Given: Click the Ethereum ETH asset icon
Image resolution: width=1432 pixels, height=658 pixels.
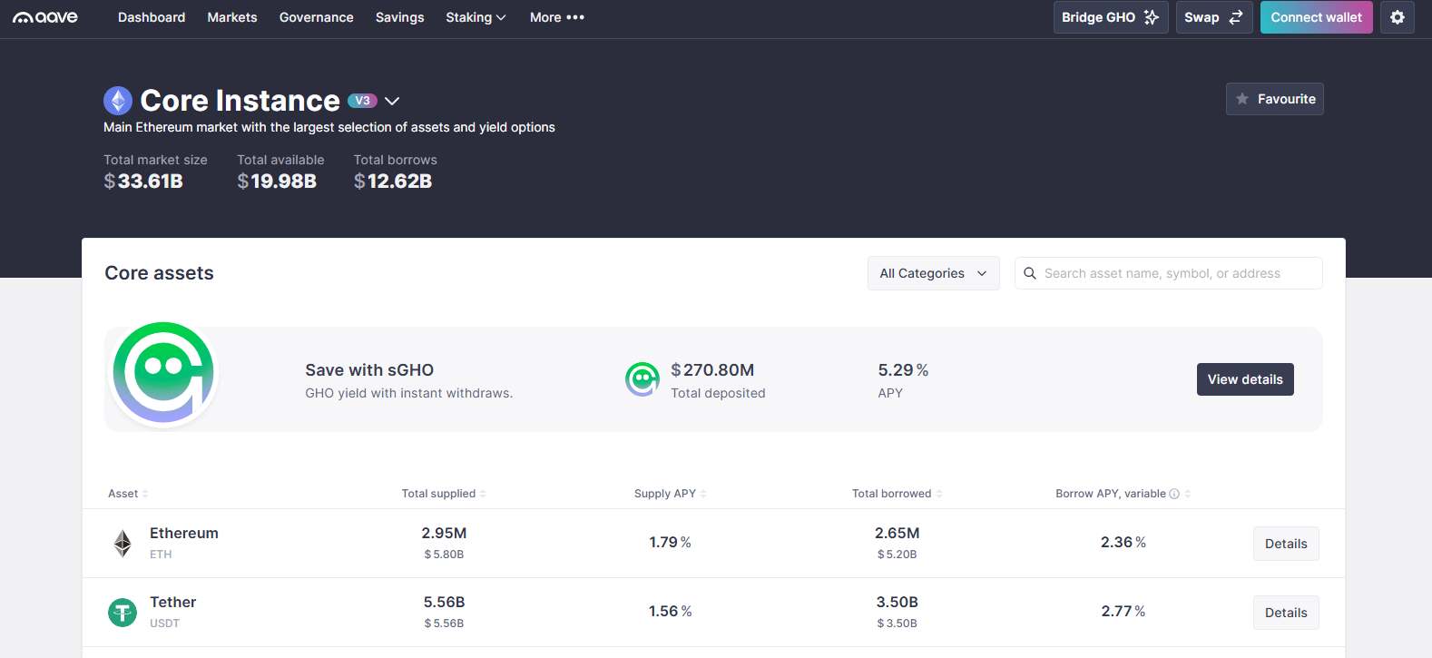Looking at the screenshot, I should pos(123,543).
